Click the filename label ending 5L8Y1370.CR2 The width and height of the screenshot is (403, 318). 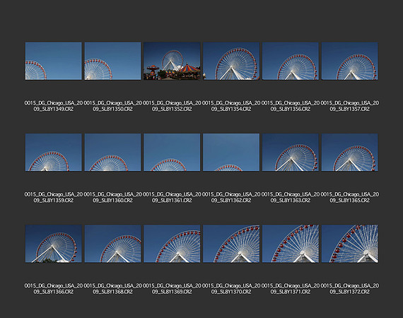point(231,289)
